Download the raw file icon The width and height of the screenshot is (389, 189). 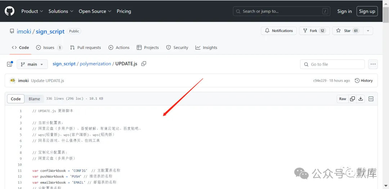point(361,99)
